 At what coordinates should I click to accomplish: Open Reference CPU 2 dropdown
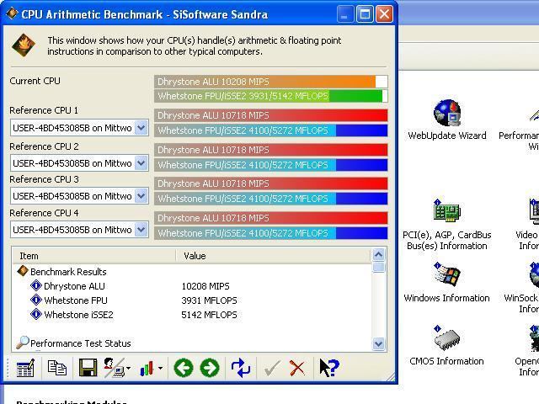[141, 162]
